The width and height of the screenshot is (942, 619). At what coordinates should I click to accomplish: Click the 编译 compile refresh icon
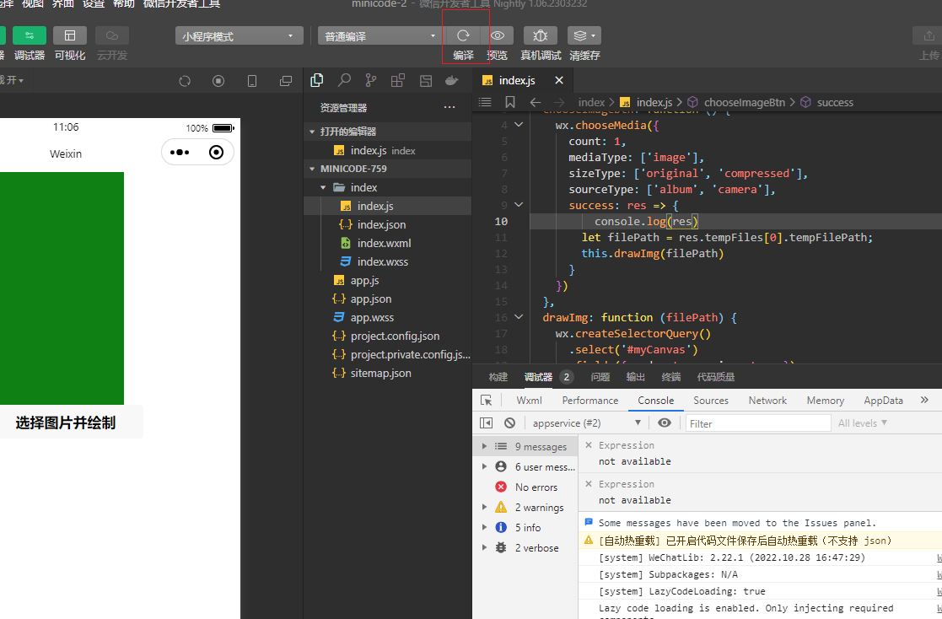pos(463,35)
